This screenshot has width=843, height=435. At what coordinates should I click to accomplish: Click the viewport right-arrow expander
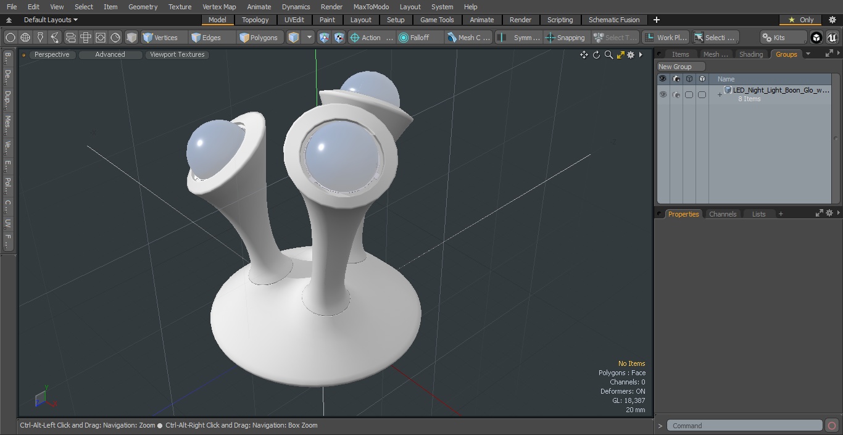click(641, 55)
